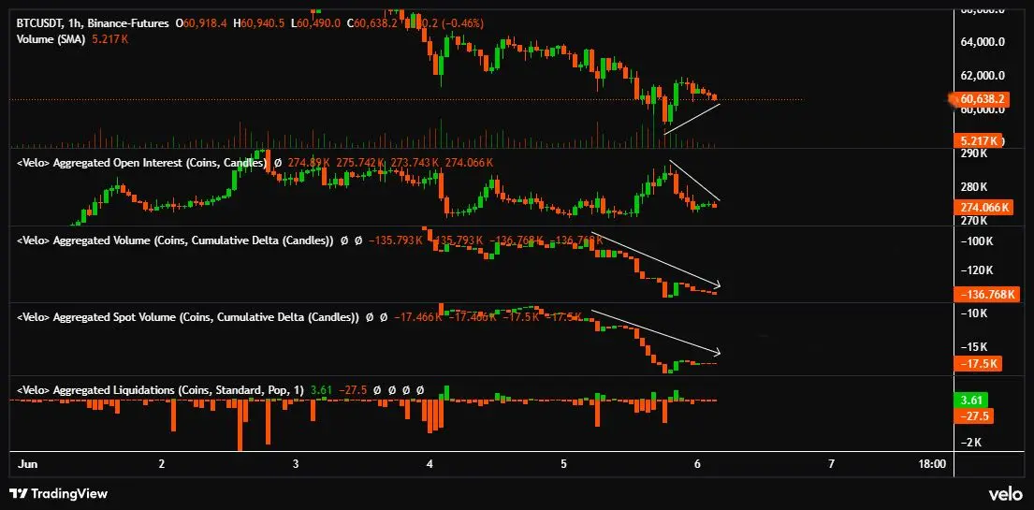Viewport: 1034px width, 510px height.
Task: Click the 274.89K value in Open Interest legend
Action: [309, 162]
